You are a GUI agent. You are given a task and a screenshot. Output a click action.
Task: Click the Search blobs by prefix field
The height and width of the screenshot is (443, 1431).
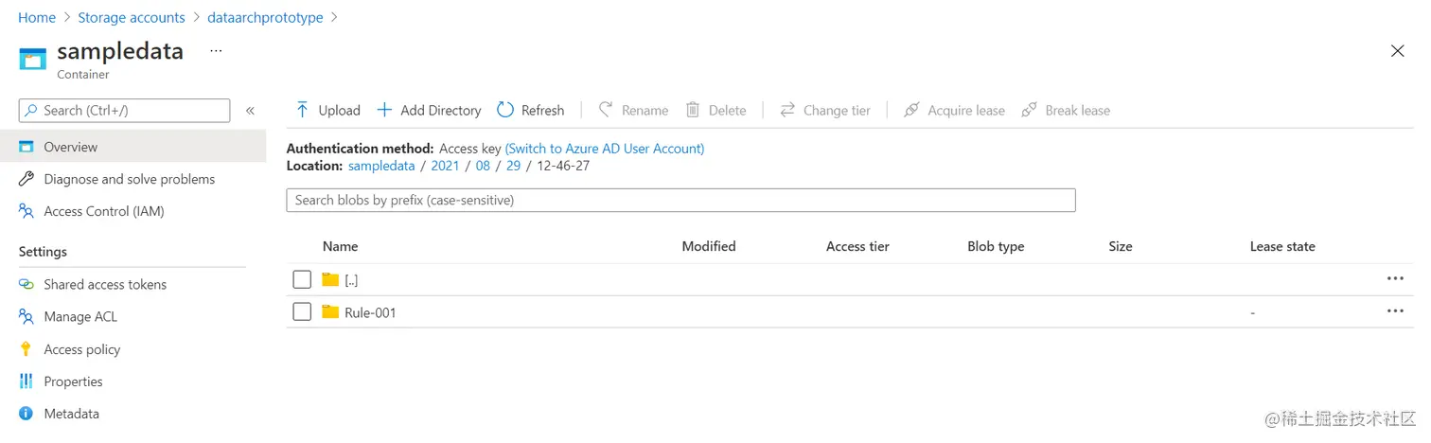click(x=680, y=200)
